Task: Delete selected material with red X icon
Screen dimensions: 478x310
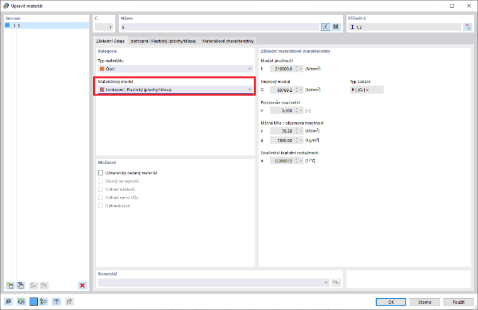Action: tap(82, 285)
